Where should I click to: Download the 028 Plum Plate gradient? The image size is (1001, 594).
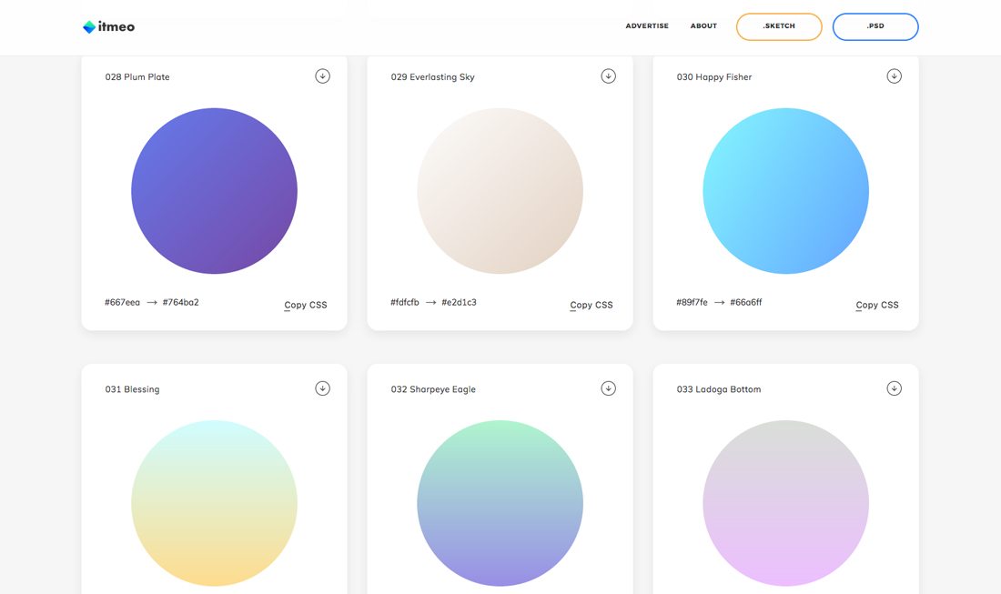pyautogui.click(x=322, y=76)
